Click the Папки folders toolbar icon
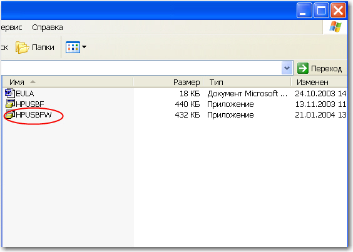Image resolution: width=353 pixels, height=252 pixels. coord(22,48)
